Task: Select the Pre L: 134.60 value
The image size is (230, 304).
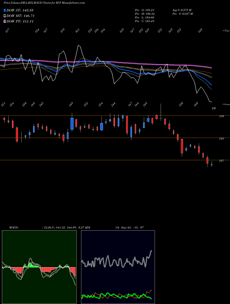Action: point(144,18)
